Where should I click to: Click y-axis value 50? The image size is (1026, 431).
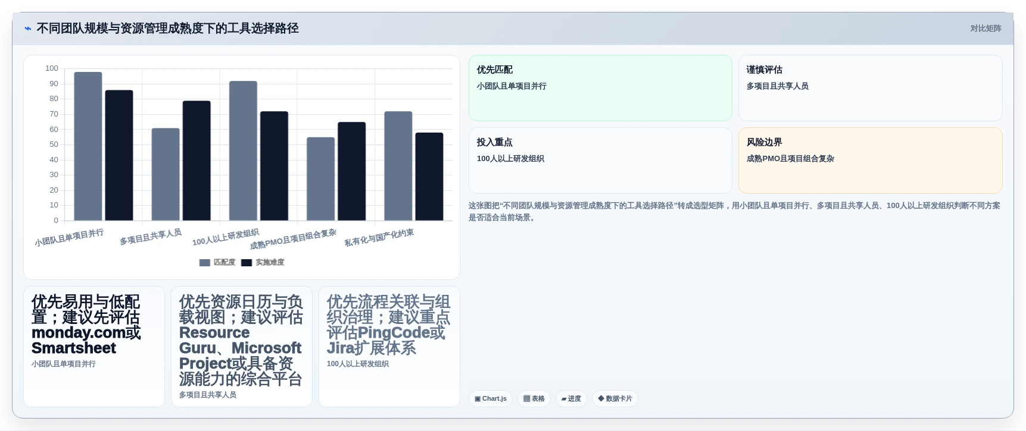[x=54, y=144]
